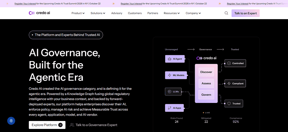
Task: Click the credo ai logo in diagram
Action: coord(206,58)
